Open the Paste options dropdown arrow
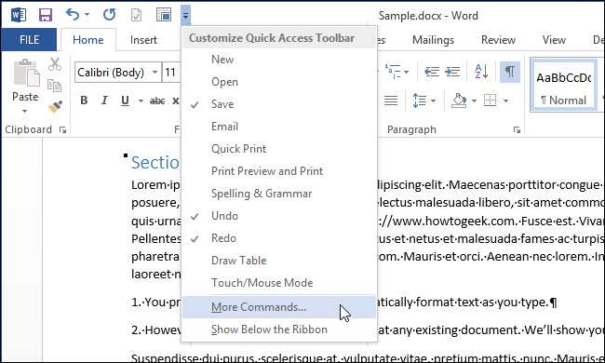Viewport: 605px width, 363px height. (x=25, y=112)
